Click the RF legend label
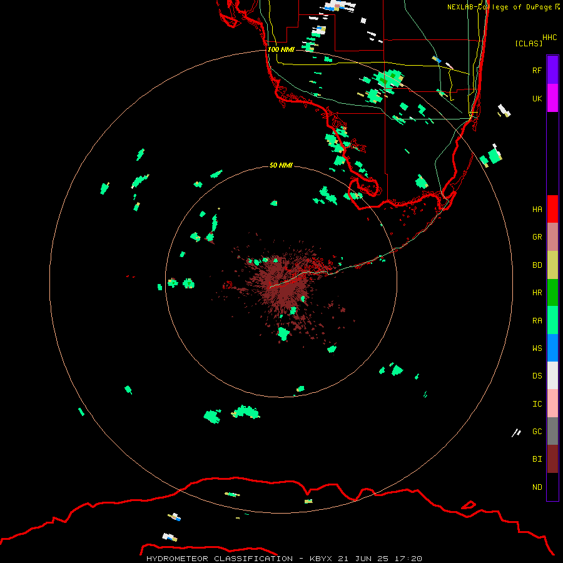563x563 pixels. (537, 70)
